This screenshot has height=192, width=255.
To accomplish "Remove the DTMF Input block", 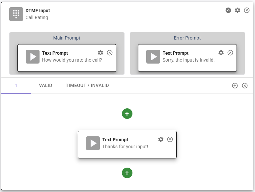I will tap(247, 10).
